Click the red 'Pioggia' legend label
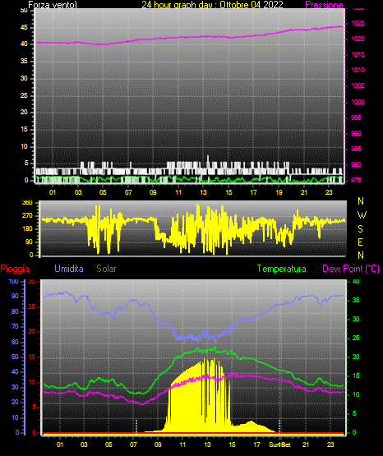Screen dimensions: 383x456 pos(15,269)
